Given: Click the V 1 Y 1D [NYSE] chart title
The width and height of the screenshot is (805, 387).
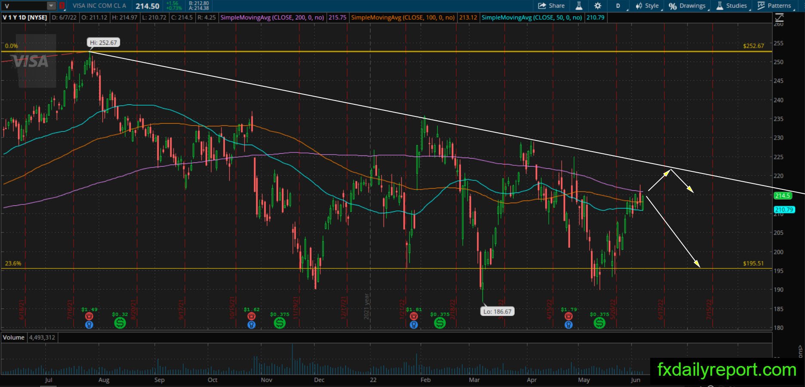Looking at the screenshot, I should [x=25, y=18].
